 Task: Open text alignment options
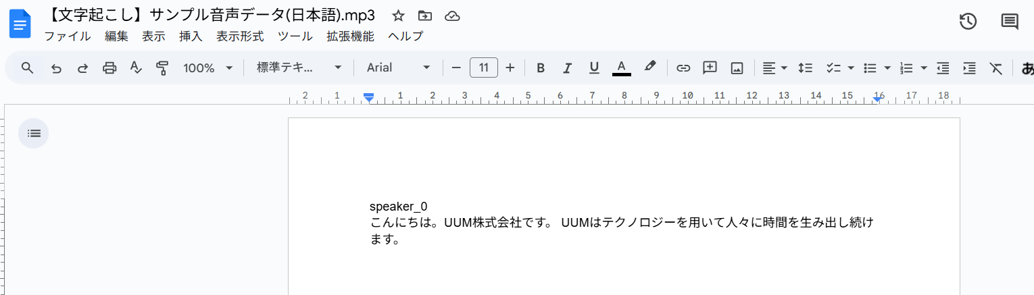774,68
